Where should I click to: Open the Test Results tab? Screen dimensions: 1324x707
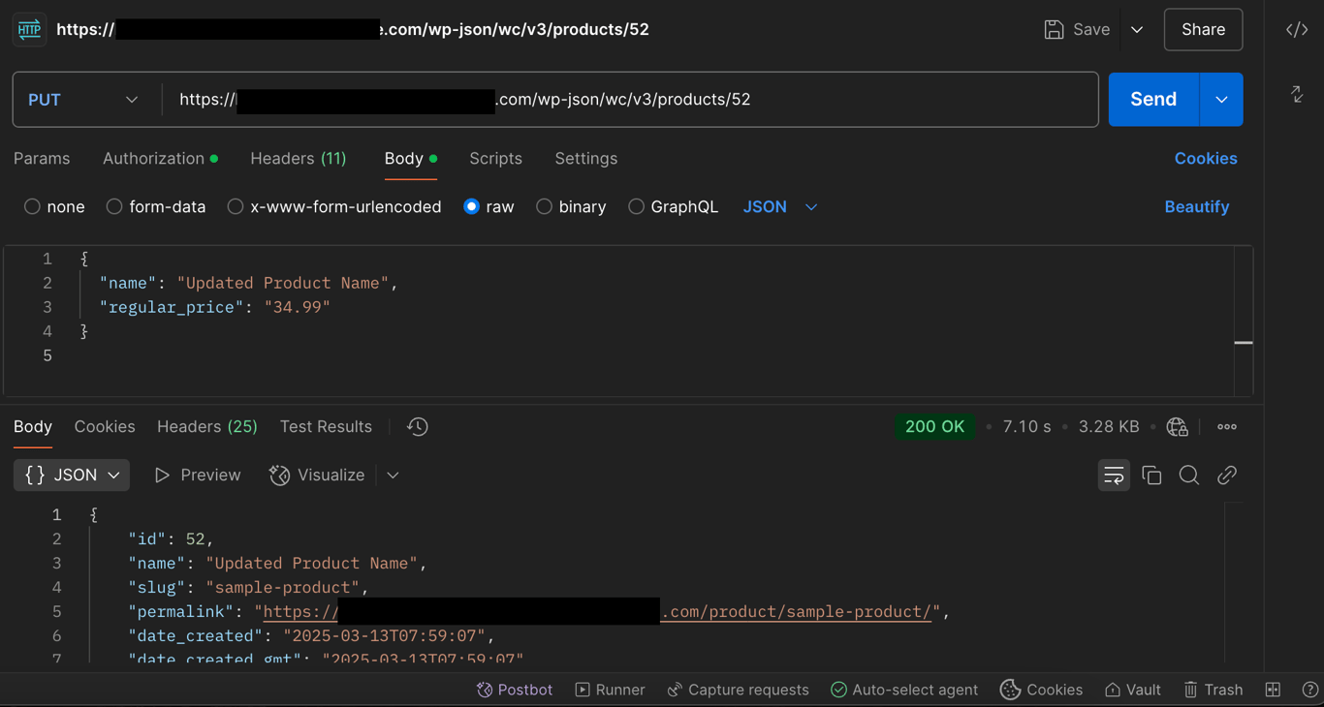(326, 426)
